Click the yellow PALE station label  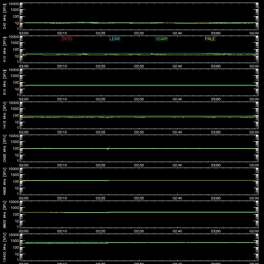(210, 39)
